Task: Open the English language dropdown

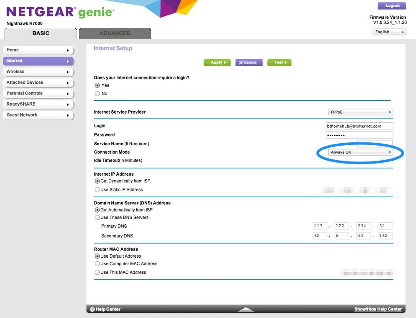Action: click(389, 32)
